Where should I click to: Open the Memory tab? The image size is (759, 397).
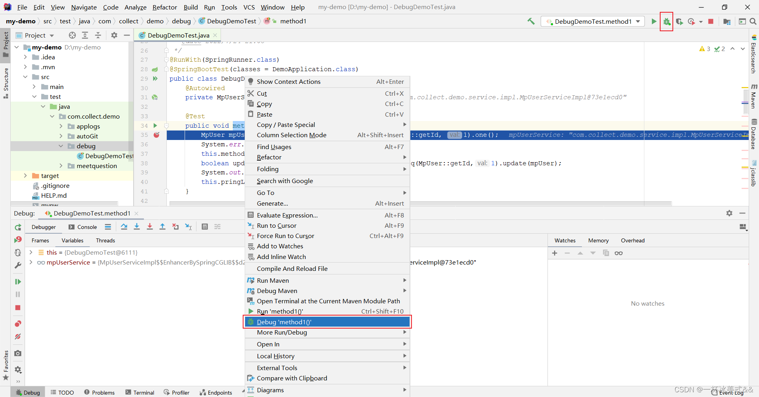tap(598, 240)
